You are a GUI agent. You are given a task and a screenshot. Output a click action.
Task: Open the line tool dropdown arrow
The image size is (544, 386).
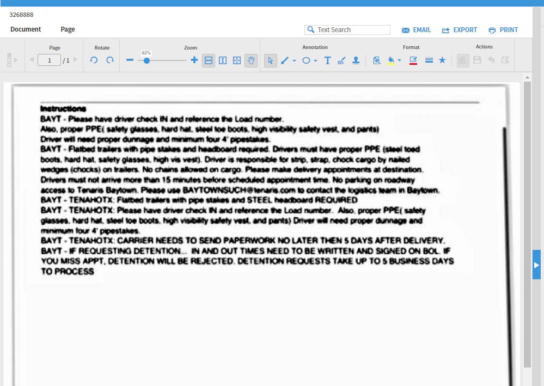point(294,60)
